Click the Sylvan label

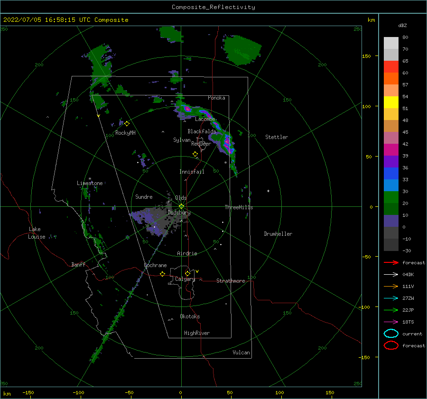[182, 140]
